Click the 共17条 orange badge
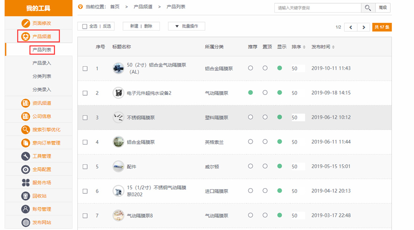This screenshot has width=414, height=230. pos(382,27)
